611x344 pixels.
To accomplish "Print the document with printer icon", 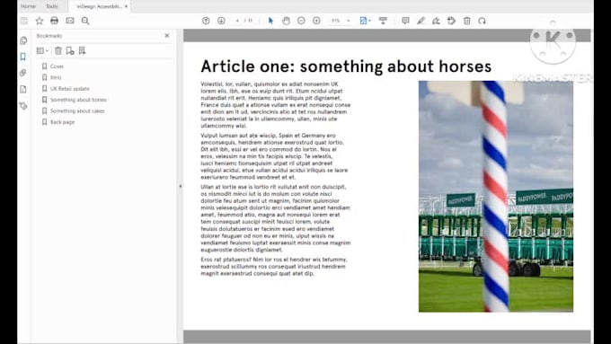I will 54,21.
